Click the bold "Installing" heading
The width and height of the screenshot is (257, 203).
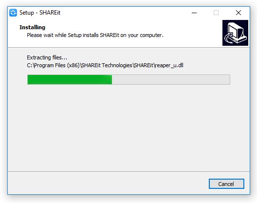32,27
